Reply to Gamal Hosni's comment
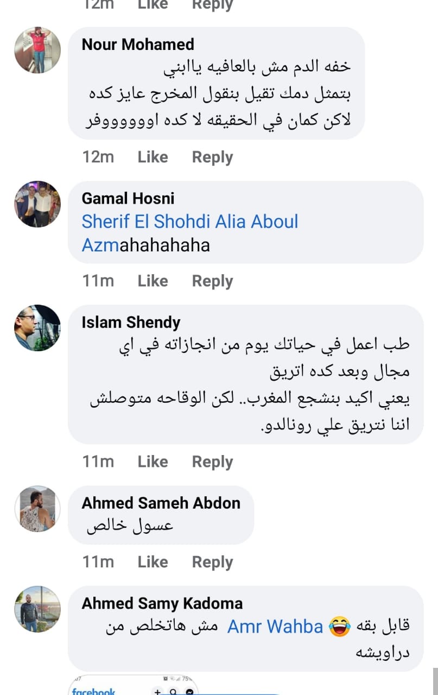 tap(212, 281)
